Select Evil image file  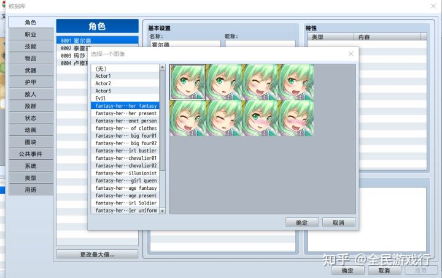[125, 99]
